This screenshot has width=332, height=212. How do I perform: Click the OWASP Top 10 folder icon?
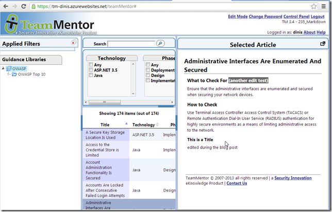pyautogui.click(x=14, y=74)
